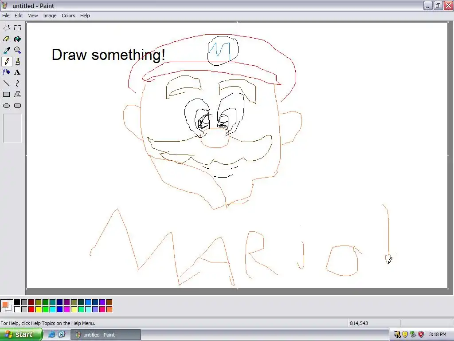Pick the black color swatch
Image resolution: width=454 pixels, height=341 pixels.
(x=17, y=302)
